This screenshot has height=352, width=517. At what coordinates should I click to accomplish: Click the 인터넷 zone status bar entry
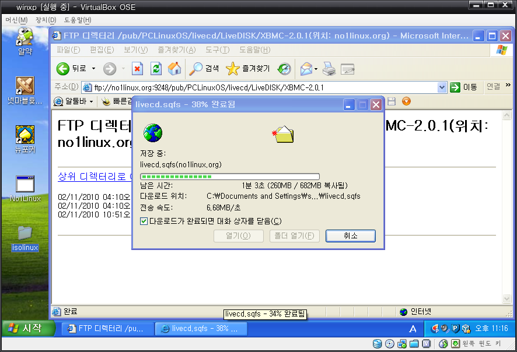[415, 312]
